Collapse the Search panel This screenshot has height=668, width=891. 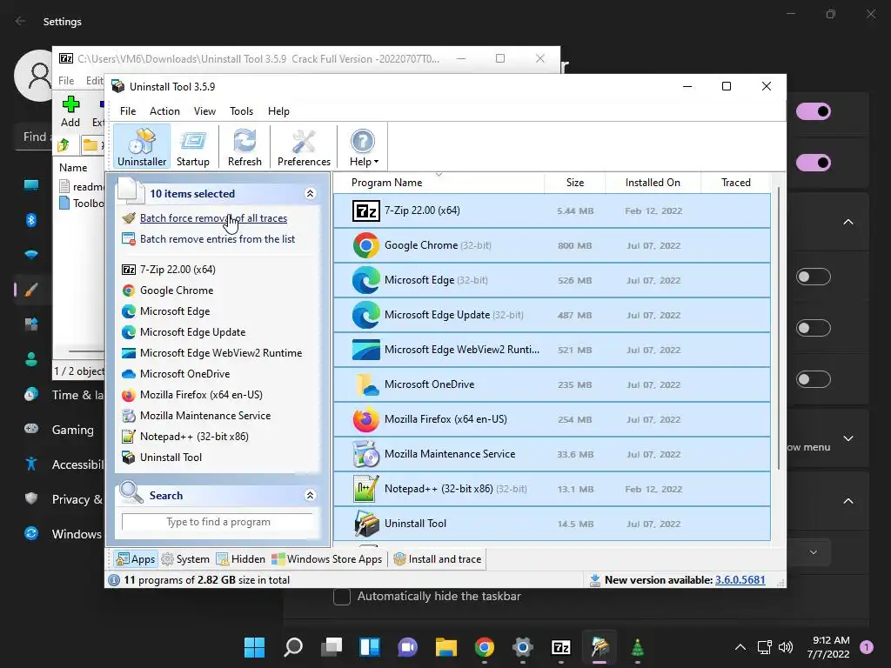311,495
